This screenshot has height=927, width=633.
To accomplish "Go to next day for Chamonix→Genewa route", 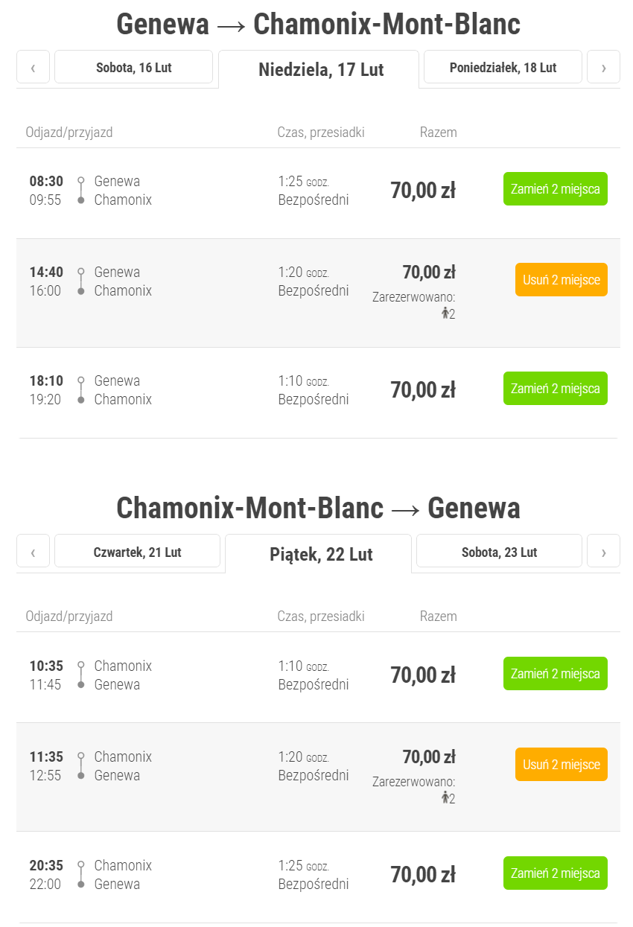I will coord(603,552).
